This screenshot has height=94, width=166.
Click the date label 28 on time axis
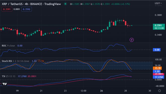[126, 91]
